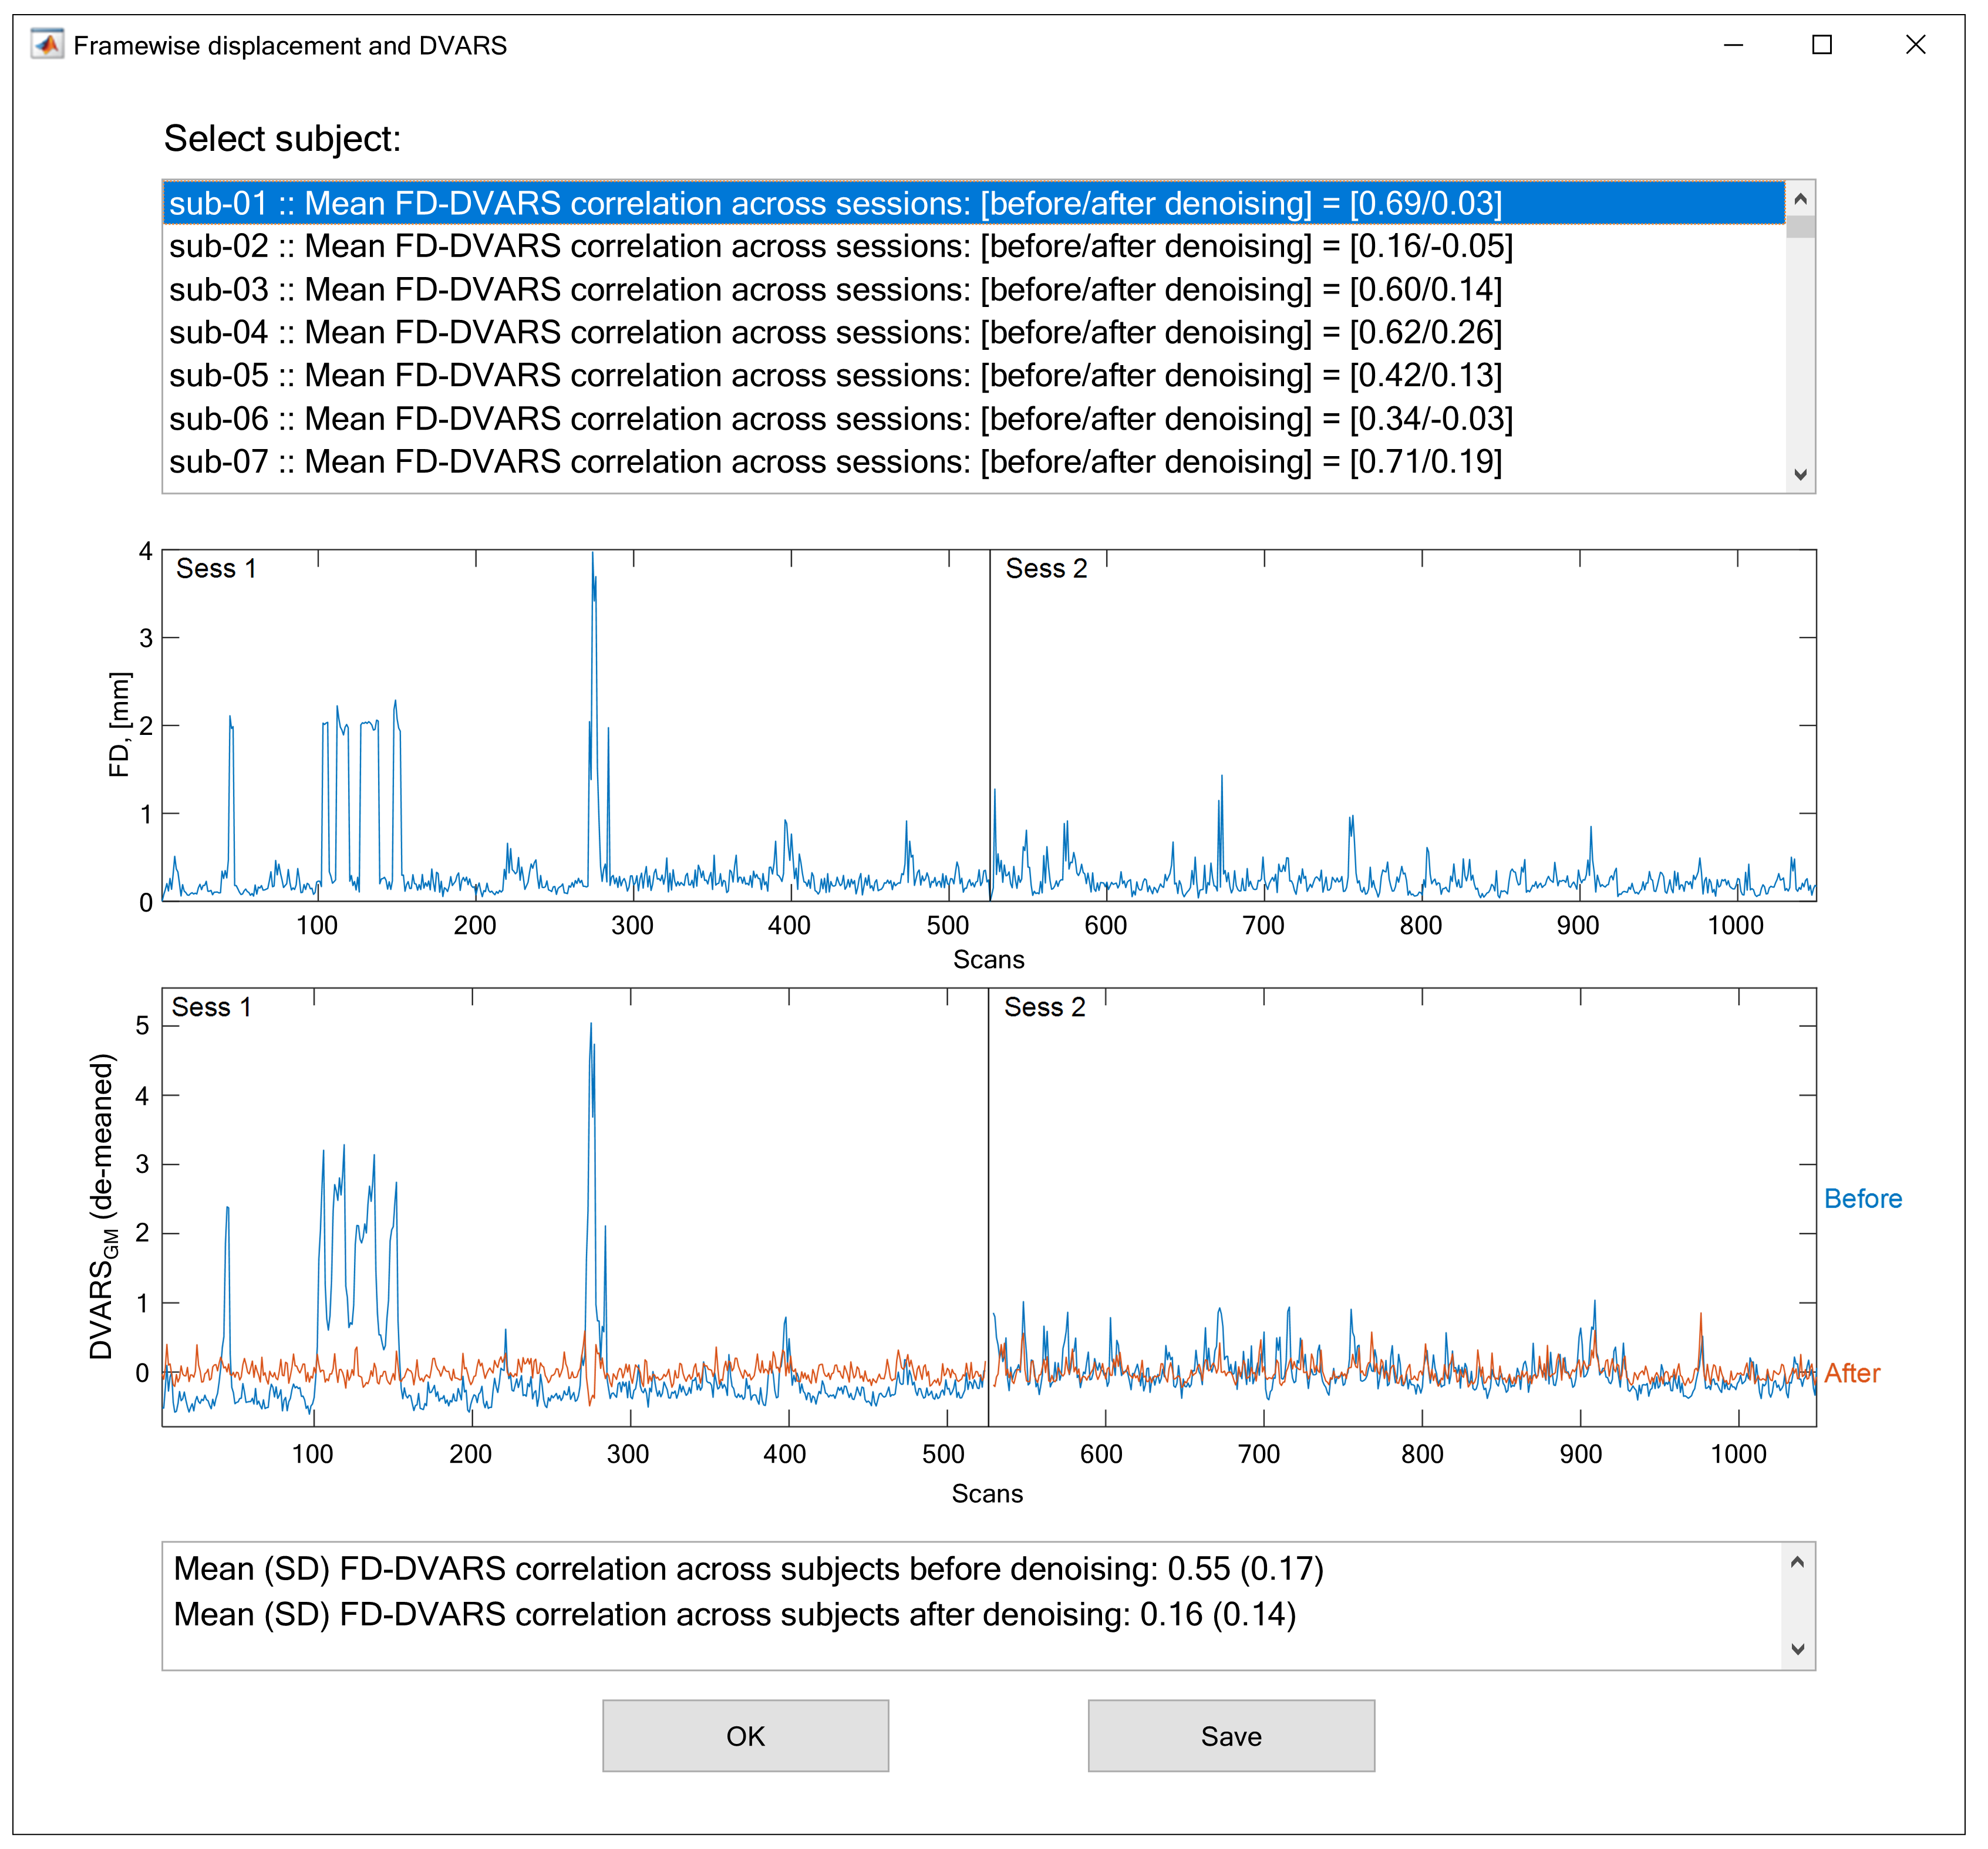Minimize the Framewise displacement window
The width and height of the screenshot is (1988, 1849).
click(x=1733, y=45)
